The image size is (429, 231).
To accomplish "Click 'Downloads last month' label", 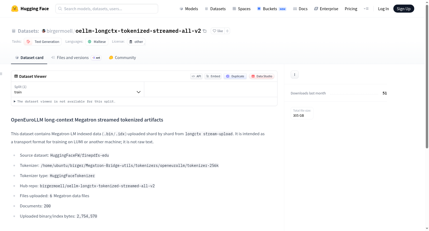I will point(308,93).
